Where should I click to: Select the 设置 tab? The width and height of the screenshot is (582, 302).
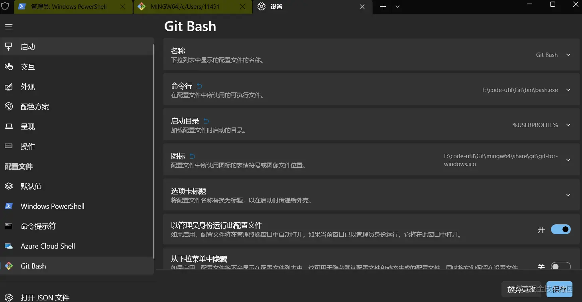[x=313, y=7]
